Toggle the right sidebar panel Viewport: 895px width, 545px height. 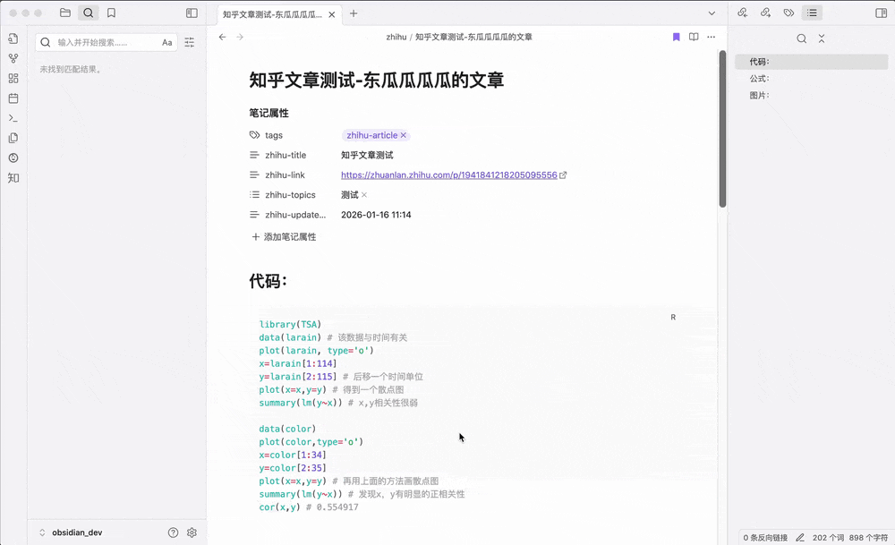[879, 13]
